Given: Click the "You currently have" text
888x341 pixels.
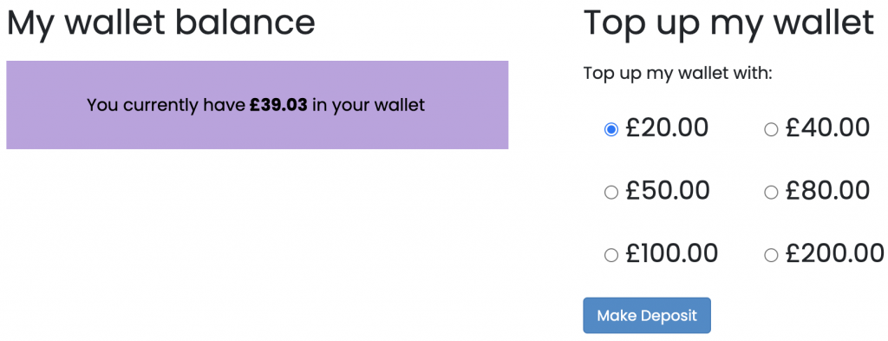Looking at the screenshot, I should [x=166, y=105].
